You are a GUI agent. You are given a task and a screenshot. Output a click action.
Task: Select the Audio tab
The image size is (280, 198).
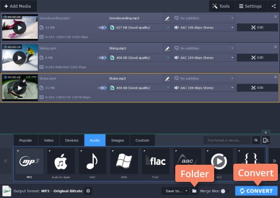pyautogui.click(x=95, y=140)
